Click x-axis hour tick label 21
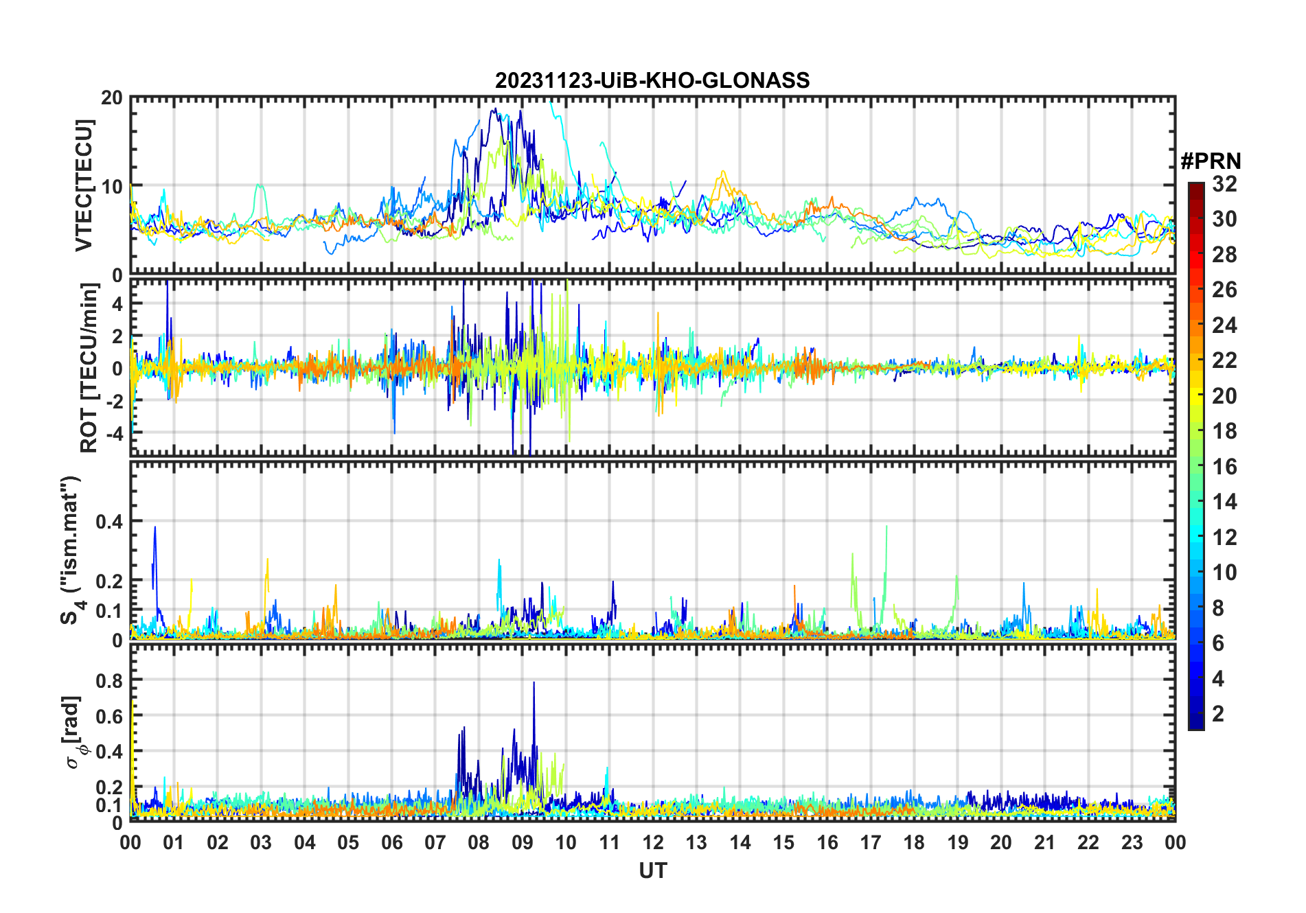The width and height of the screenshot is (1306, 913). tap(1044, 843)
